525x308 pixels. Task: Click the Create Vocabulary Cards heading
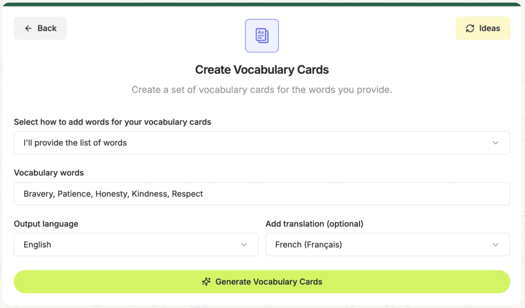point(262,70)
